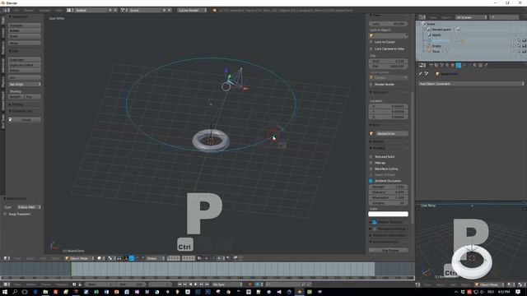Click the taskbar search magnifier icon
Image resolution: width=527 pixels, height=296 pixels.
coord(15,292)
